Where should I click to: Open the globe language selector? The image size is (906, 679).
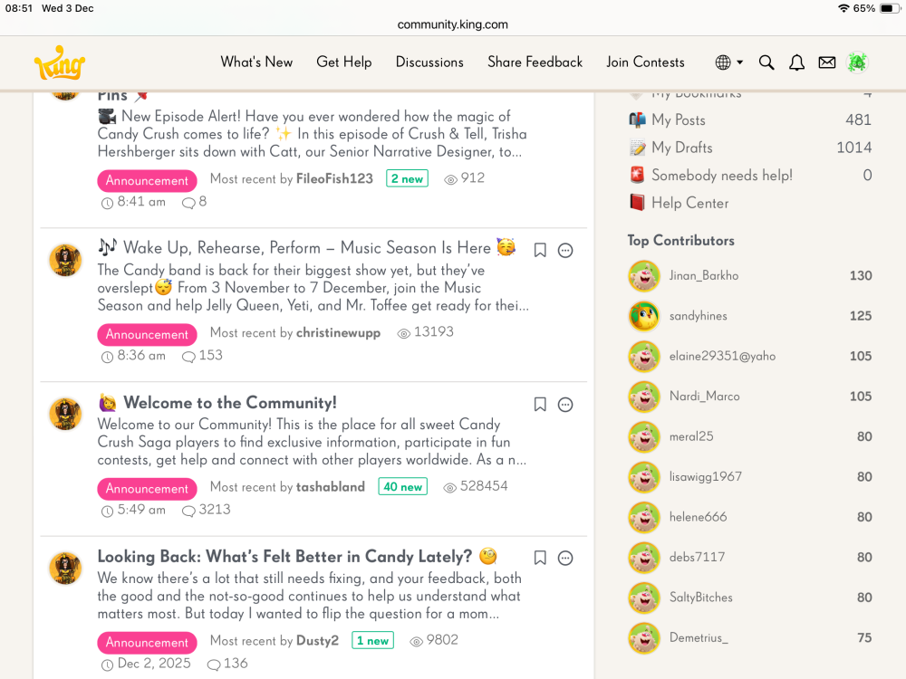click(x=729, y=62)
